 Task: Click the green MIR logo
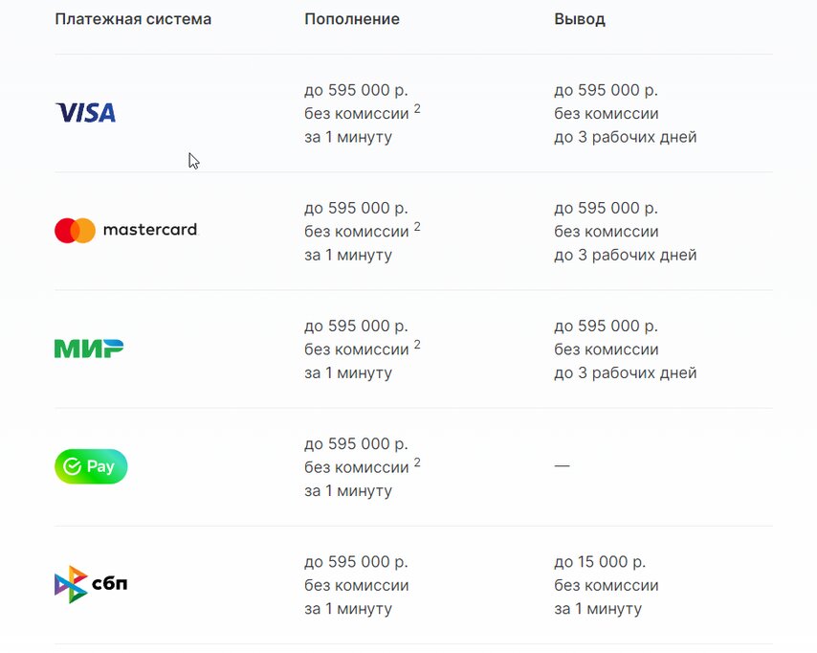tap(89, 349)
